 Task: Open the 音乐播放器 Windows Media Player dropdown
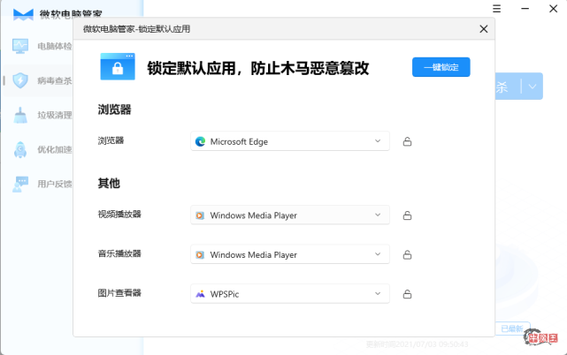coord(290,254)
